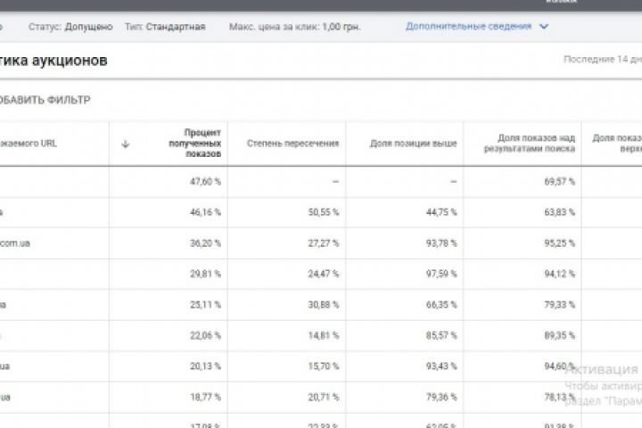Select the 93,78 % cell
Viewport: 642px width, 428px height.
coord(441,243)
